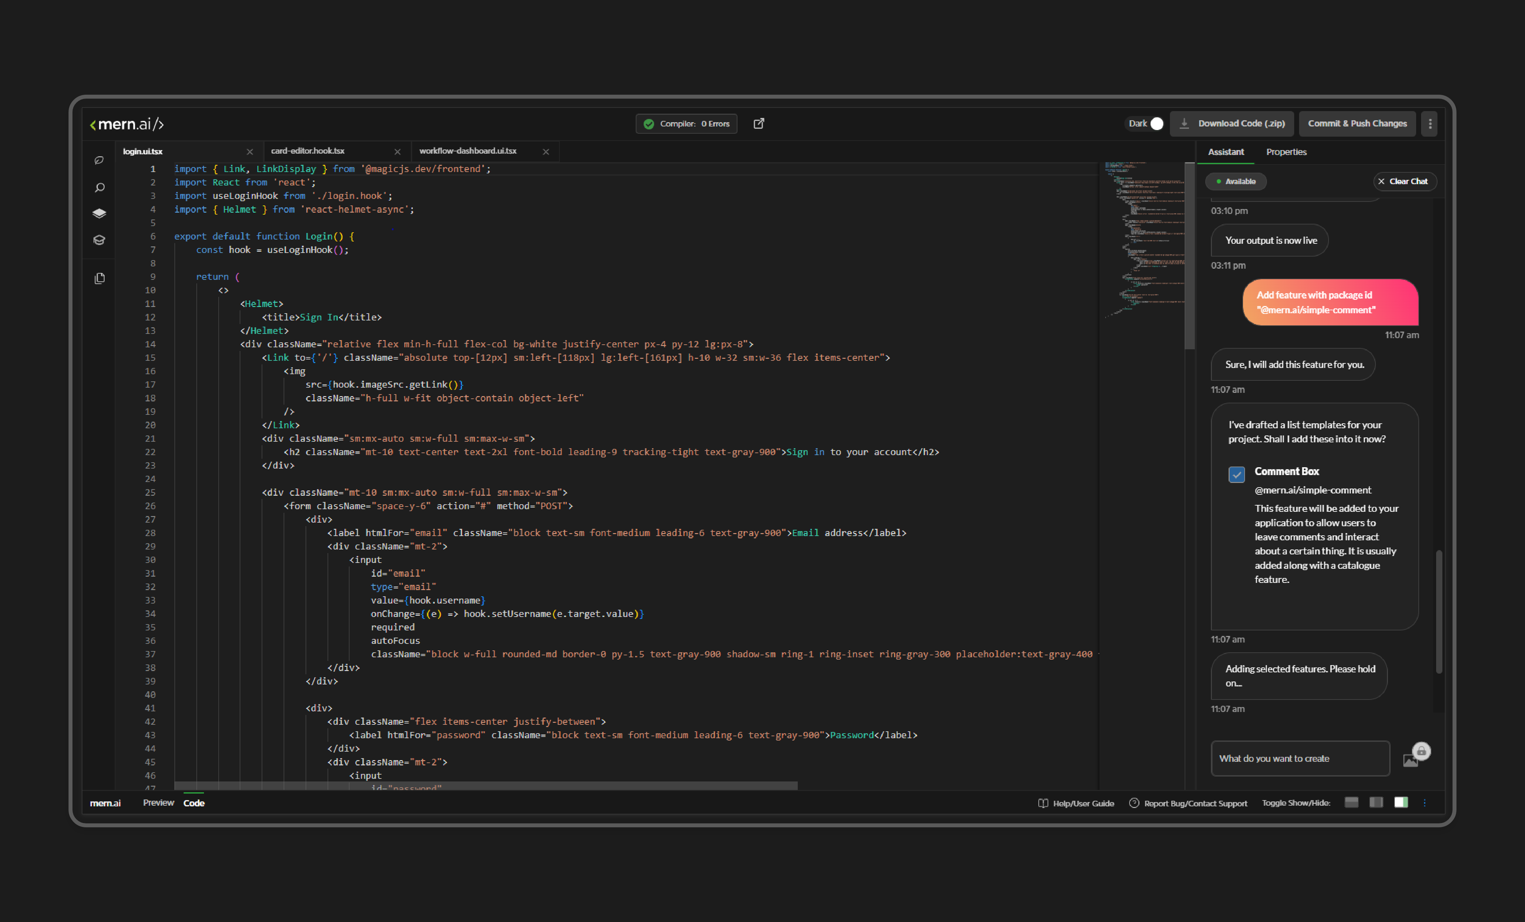The width and height of the screenshot is (1525, 922).
Task: Click the Help/User Guide book icon
Action: click(x=1043, y=803)
